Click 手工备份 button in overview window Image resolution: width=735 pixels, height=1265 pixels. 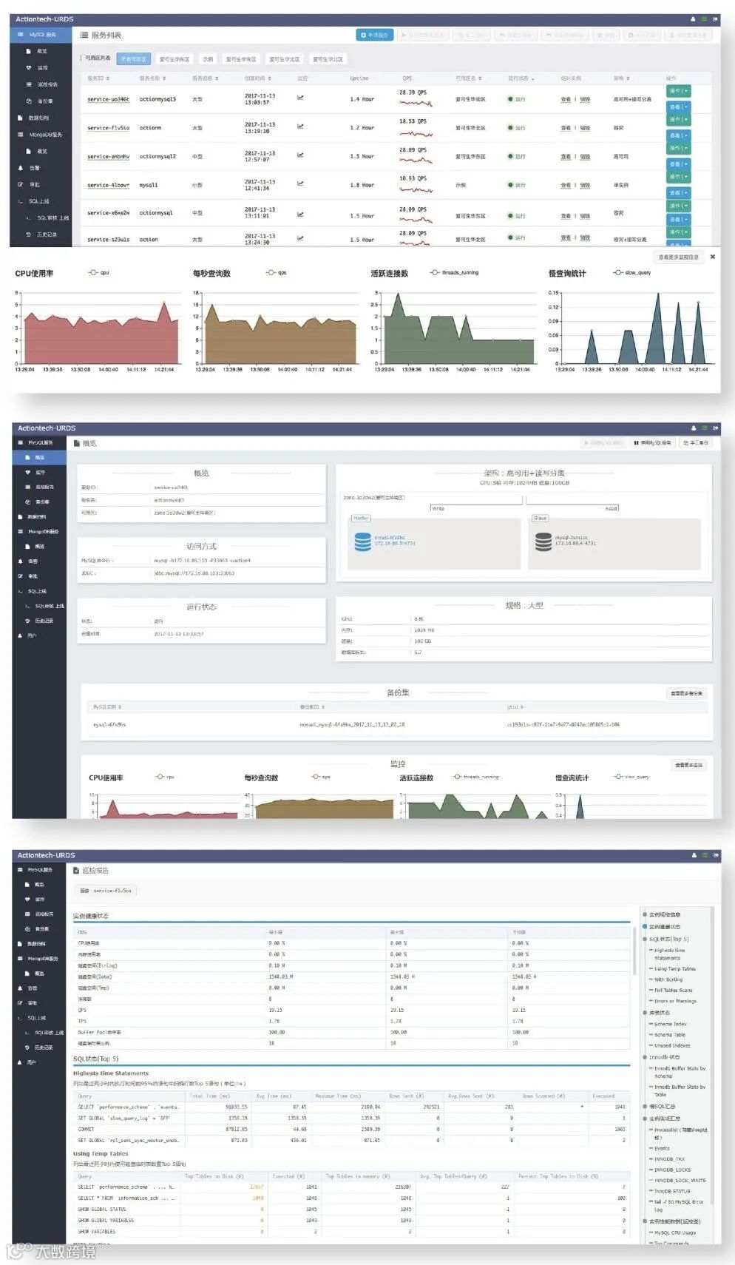[x=695, y=442]
